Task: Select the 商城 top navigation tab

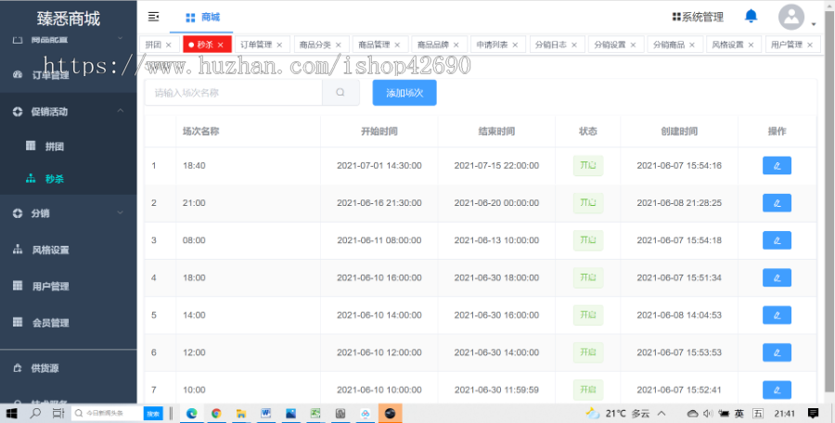Action: (202, 17)
